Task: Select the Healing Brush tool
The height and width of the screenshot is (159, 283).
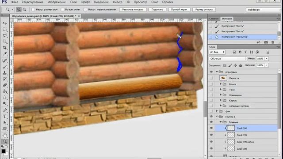Action: point(5,61)
